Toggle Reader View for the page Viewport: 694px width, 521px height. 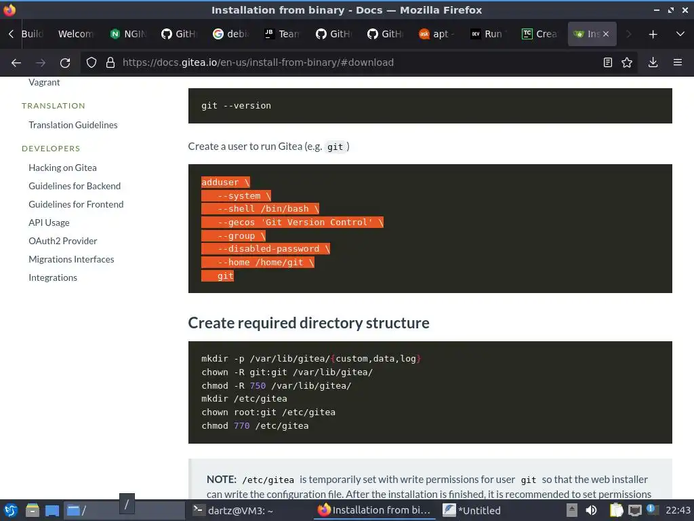608,62
